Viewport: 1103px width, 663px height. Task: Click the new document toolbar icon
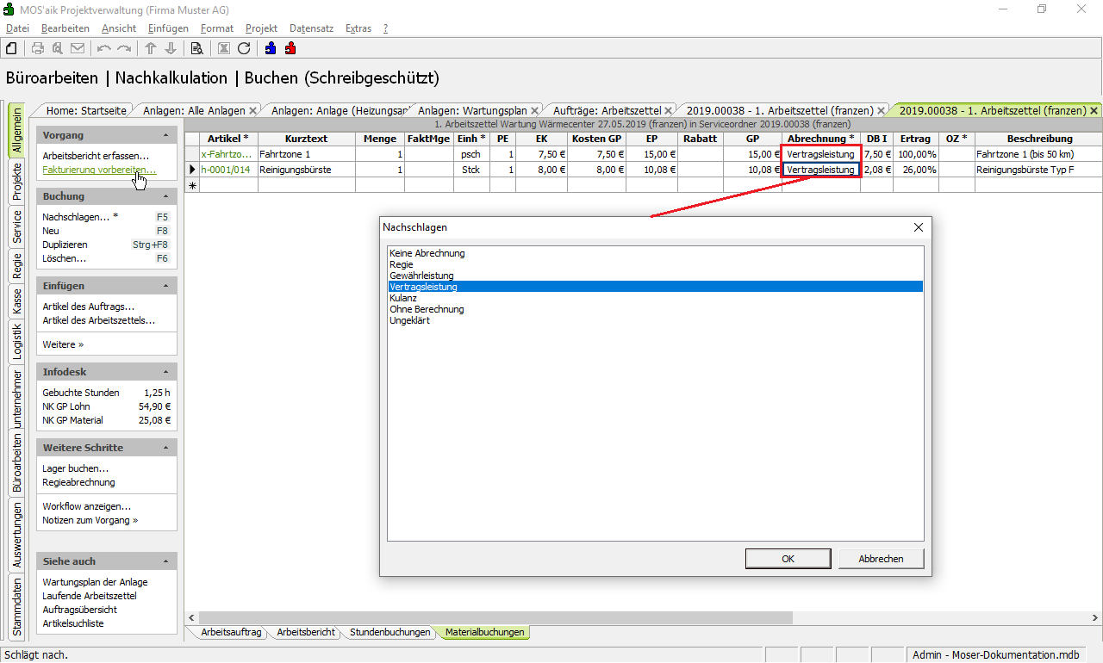12,48
